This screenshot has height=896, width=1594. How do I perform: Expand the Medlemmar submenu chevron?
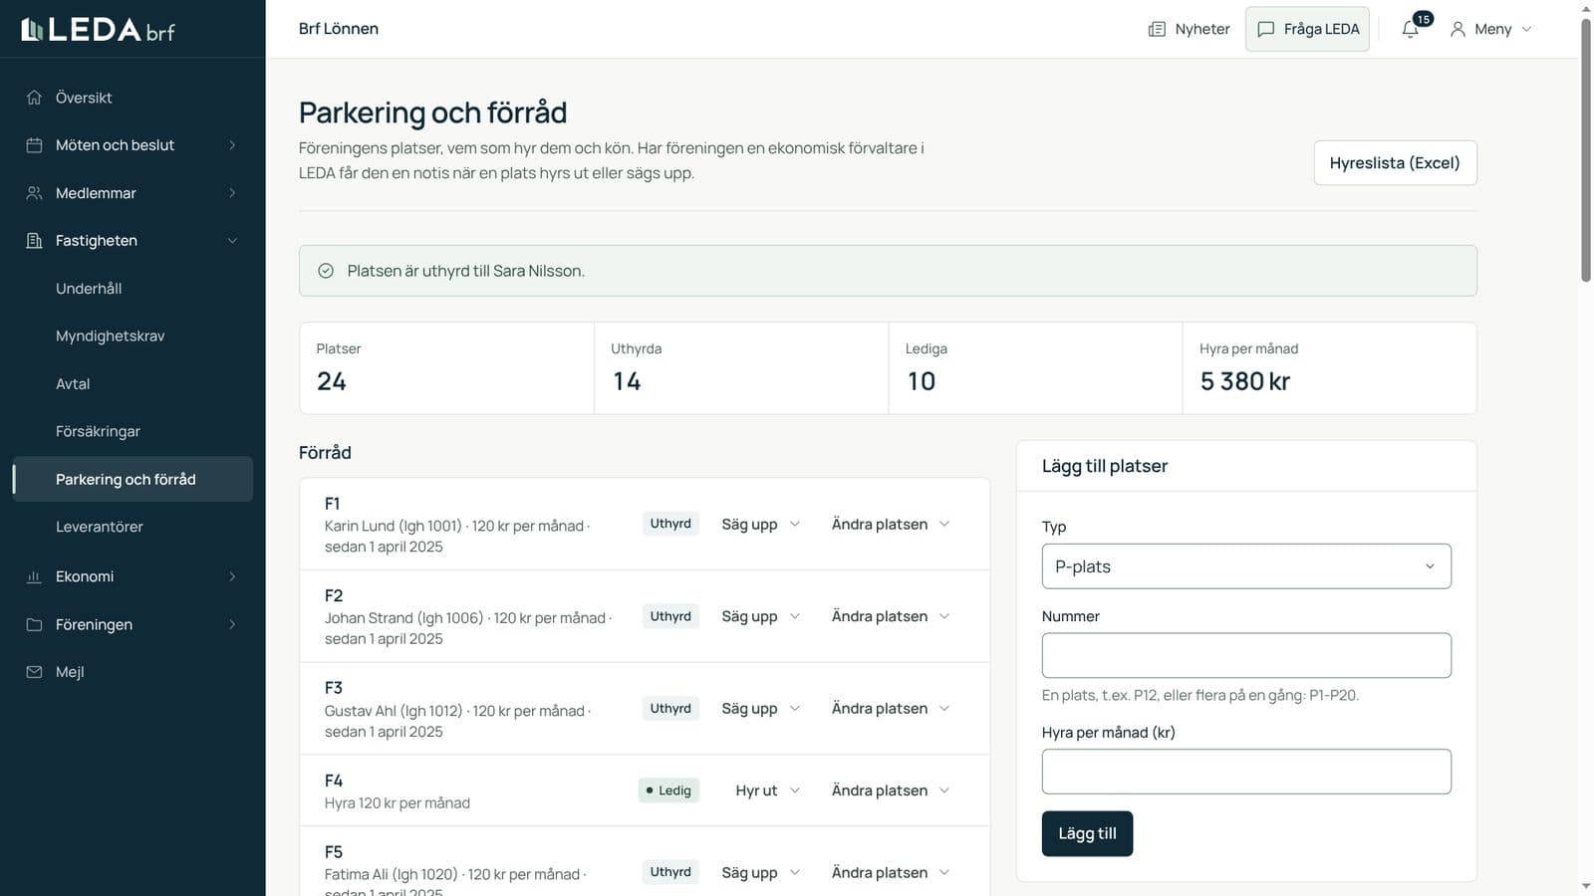tap(232, 193)
